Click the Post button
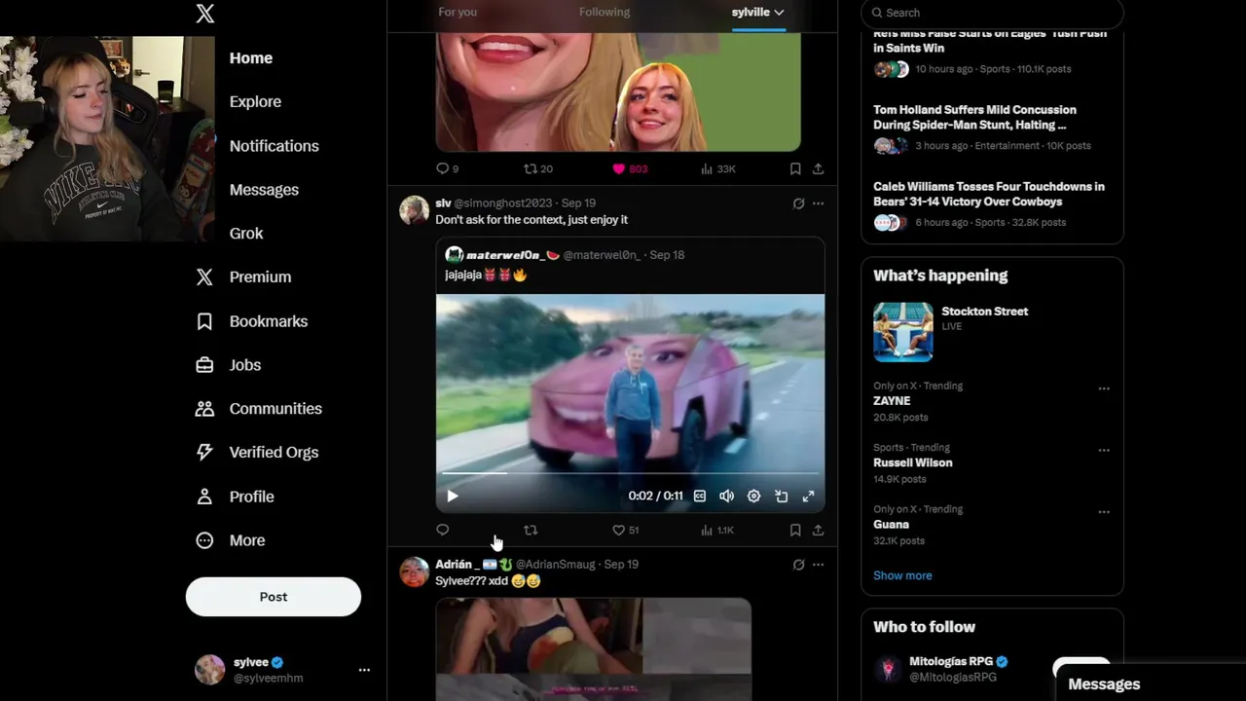Screen dimensions: 1246x701 (x=274, y=597)
